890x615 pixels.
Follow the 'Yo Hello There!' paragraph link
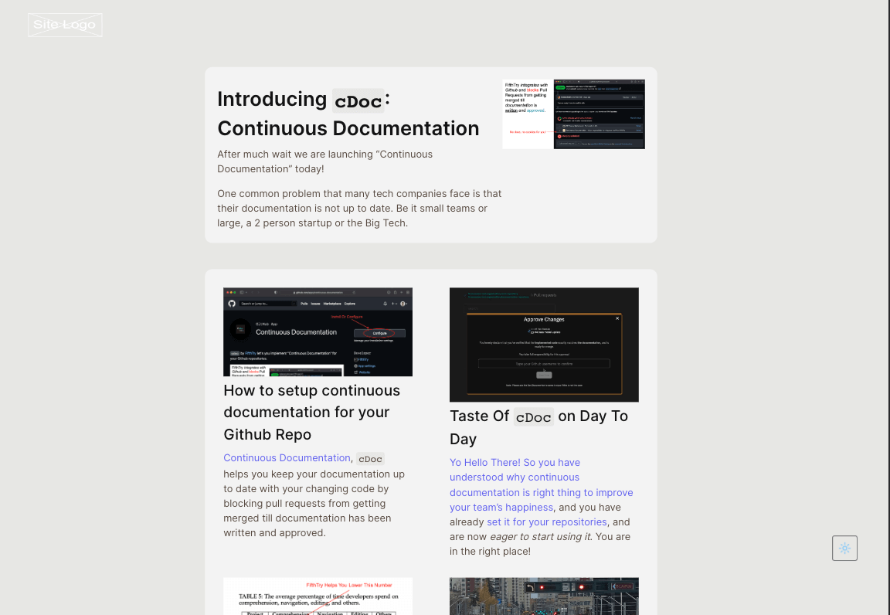pyautogui.click(x=541, y=485)
